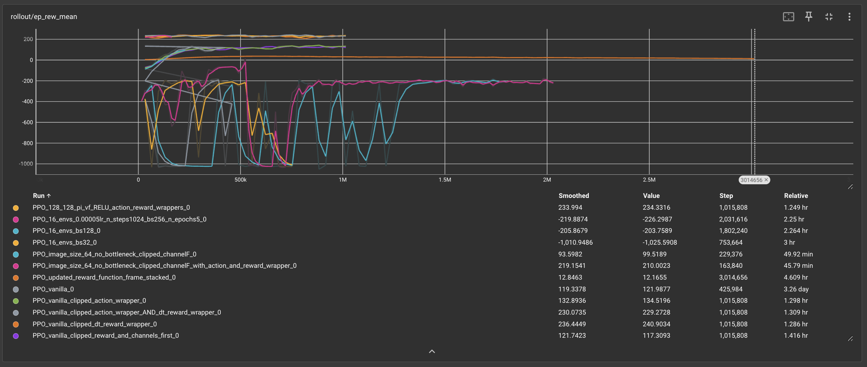The image size is (867, 367).
Task: Click the purple dot for PPO_vanilla_clipped_reward_and_channels_first_0
Action: (x=16, y=336)
